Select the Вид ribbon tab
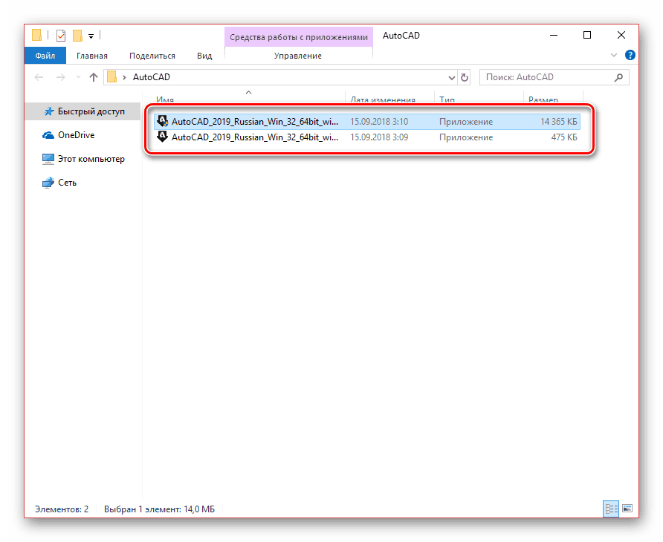663x542 pixels. pos(204,56)
